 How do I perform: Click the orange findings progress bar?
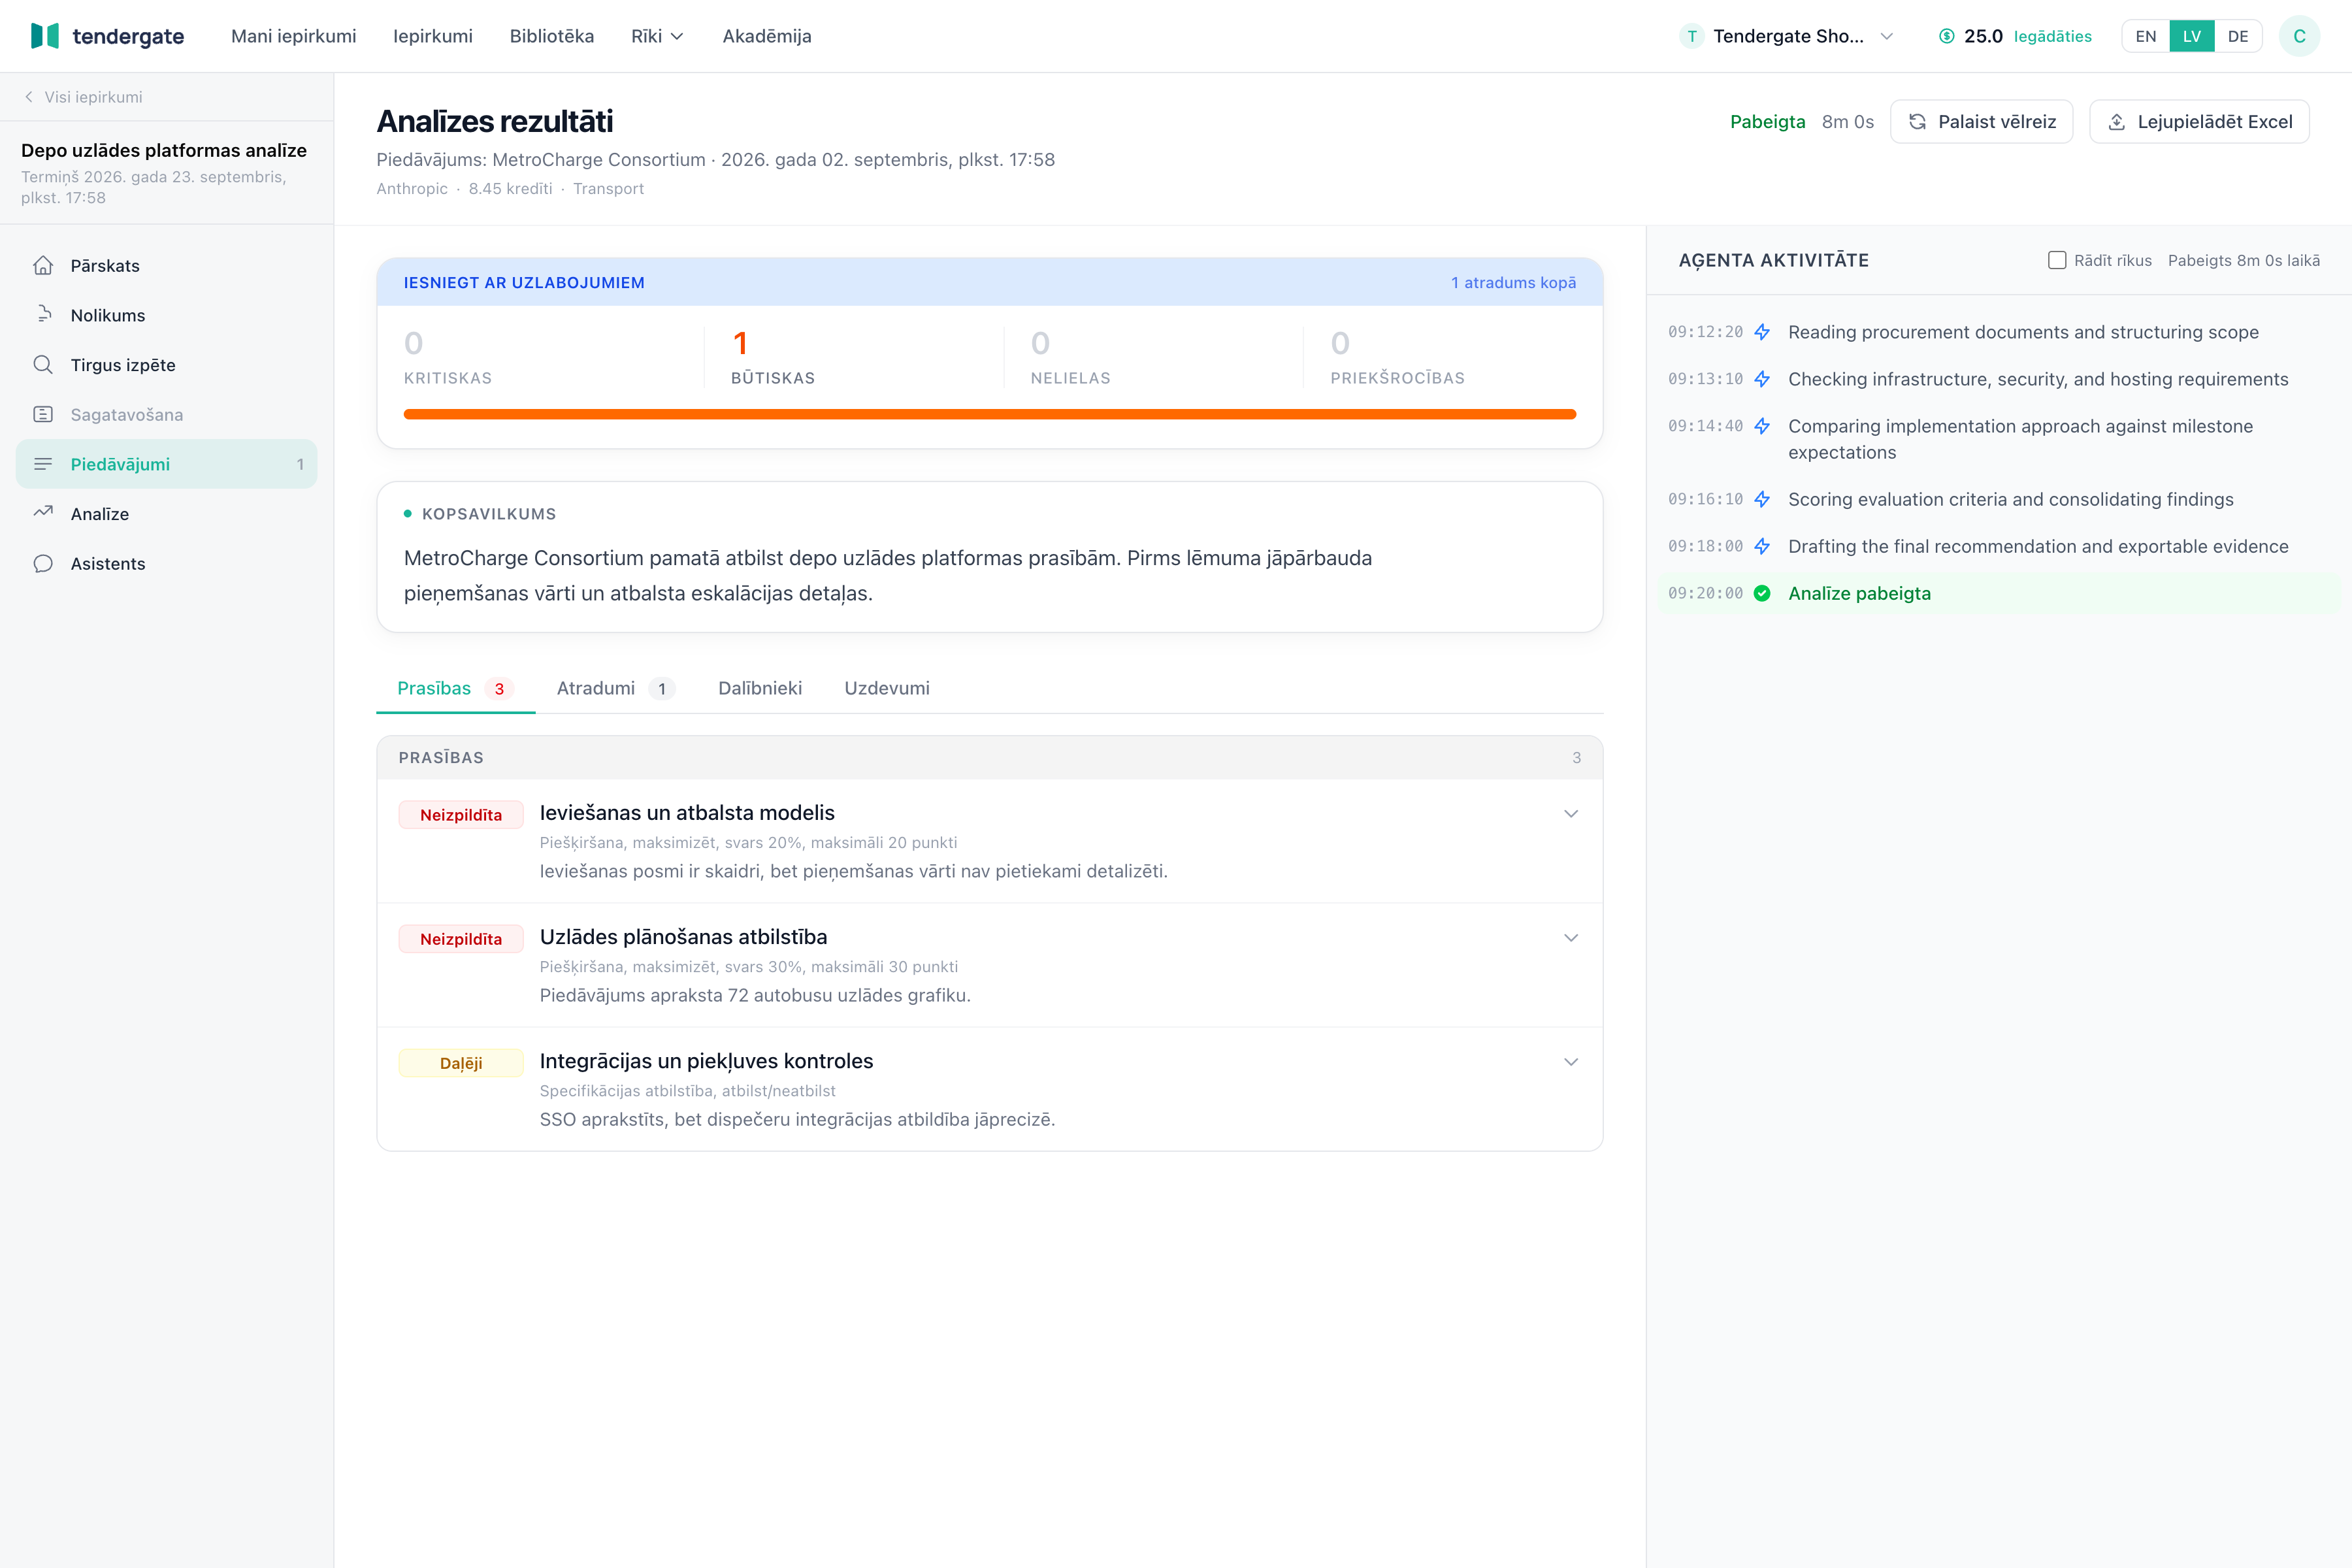[989, 414]
